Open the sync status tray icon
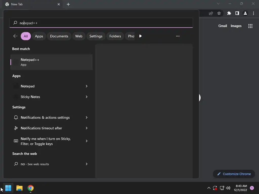Viewport: 259px width, 194px height. [215, 188]
